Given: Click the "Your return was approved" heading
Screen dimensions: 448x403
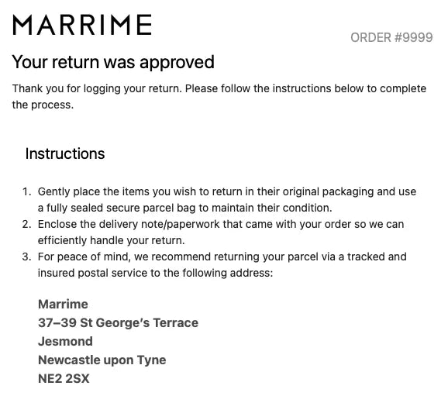Looking at the screenshot, I should point(113,62).
